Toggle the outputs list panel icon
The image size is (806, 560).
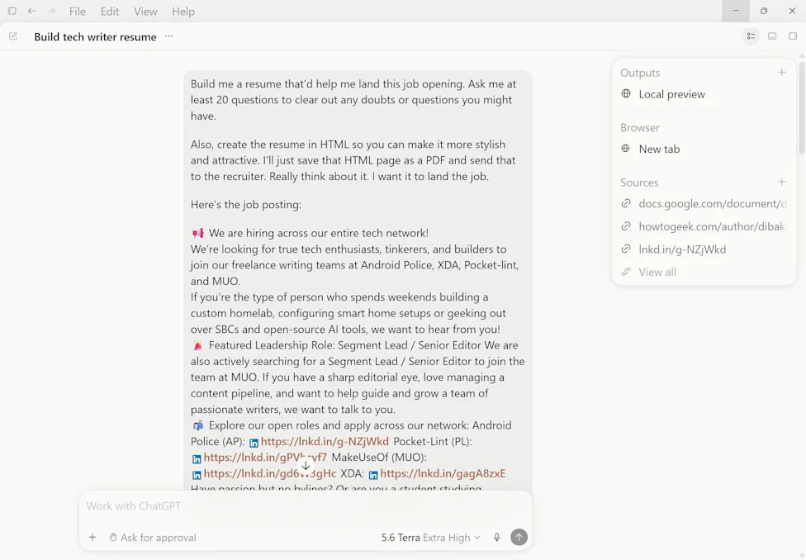pyautogui.click(x=751, y=36)
